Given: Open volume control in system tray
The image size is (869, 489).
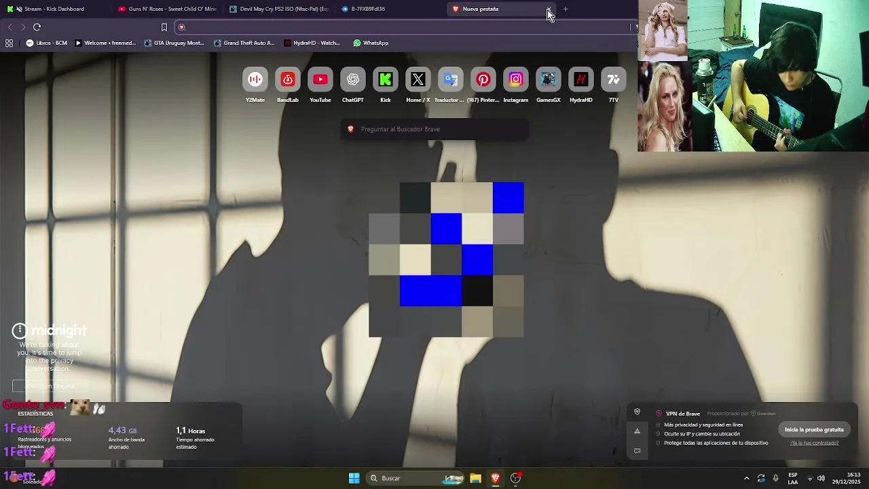Looking at the screenshot, I should [x=821, y=478].
